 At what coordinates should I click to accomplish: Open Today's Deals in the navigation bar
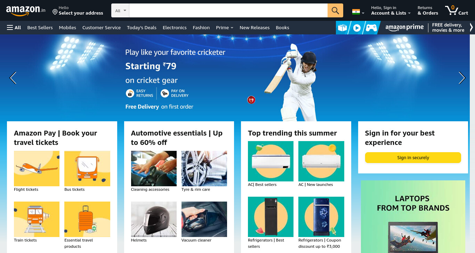142,27
